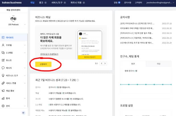Click the yellow 신청하기 button
176x116 pixels.
43,64
